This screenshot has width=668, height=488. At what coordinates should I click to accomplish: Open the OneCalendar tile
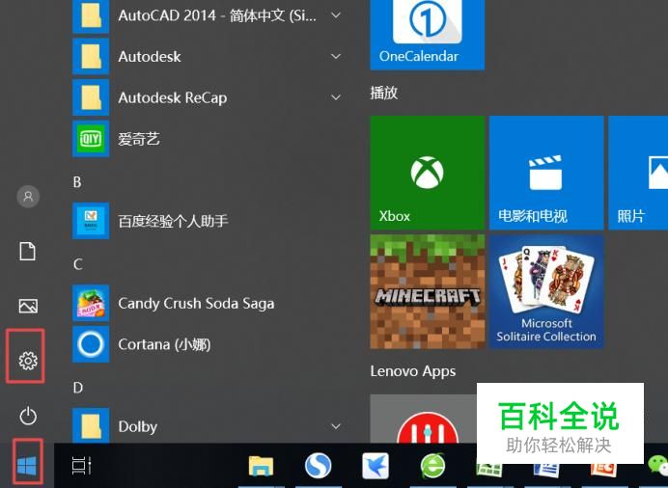(428, 35)
